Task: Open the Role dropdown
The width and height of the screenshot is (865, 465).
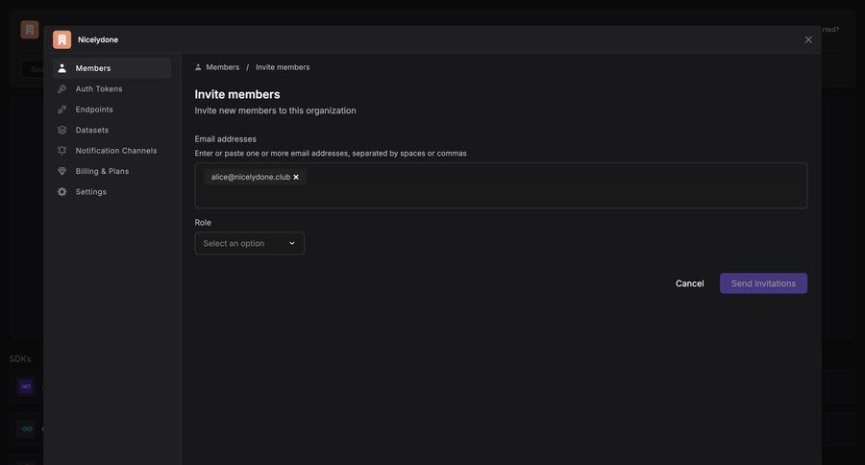Action: tap(249, 243)
